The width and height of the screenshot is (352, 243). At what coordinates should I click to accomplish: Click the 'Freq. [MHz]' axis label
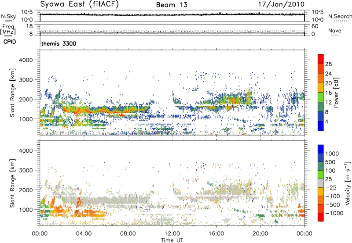click(x=8, y=30)
